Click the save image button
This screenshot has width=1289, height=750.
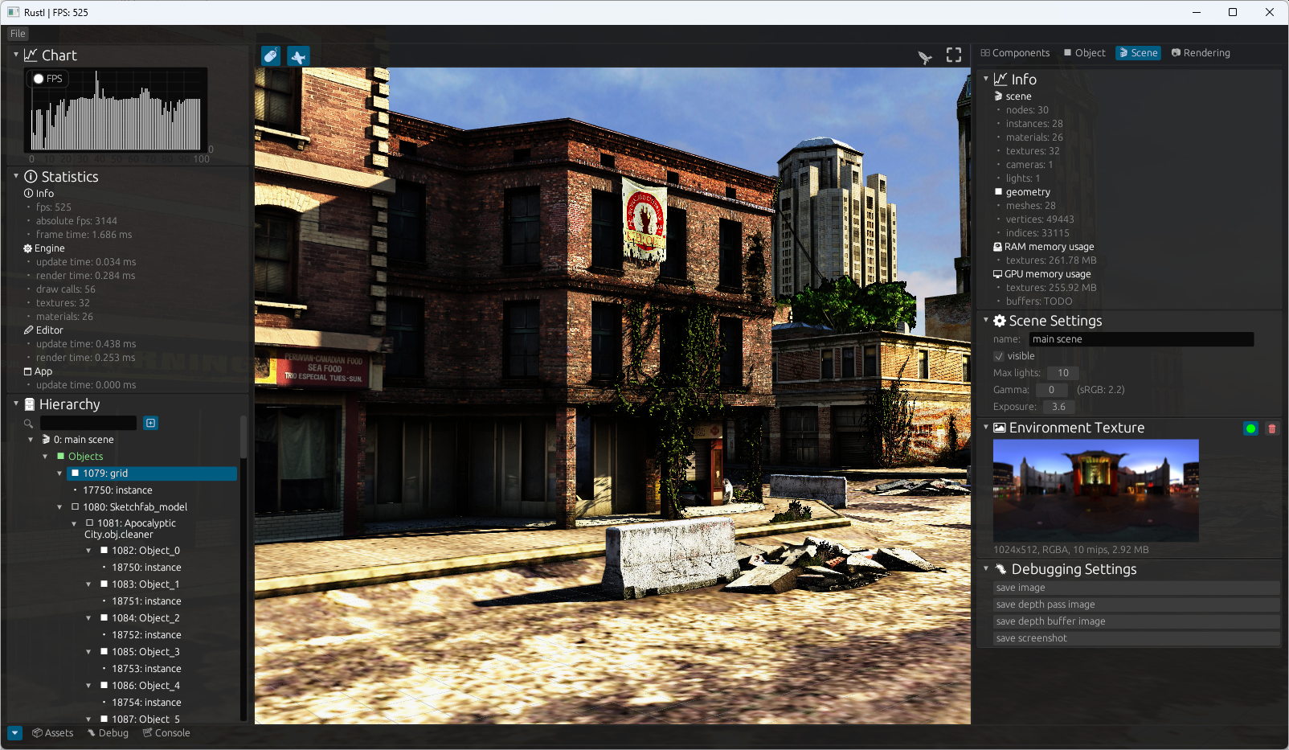pos(1136,588)
